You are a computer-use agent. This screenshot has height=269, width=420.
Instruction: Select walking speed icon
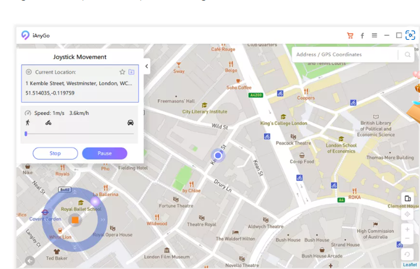28,122
